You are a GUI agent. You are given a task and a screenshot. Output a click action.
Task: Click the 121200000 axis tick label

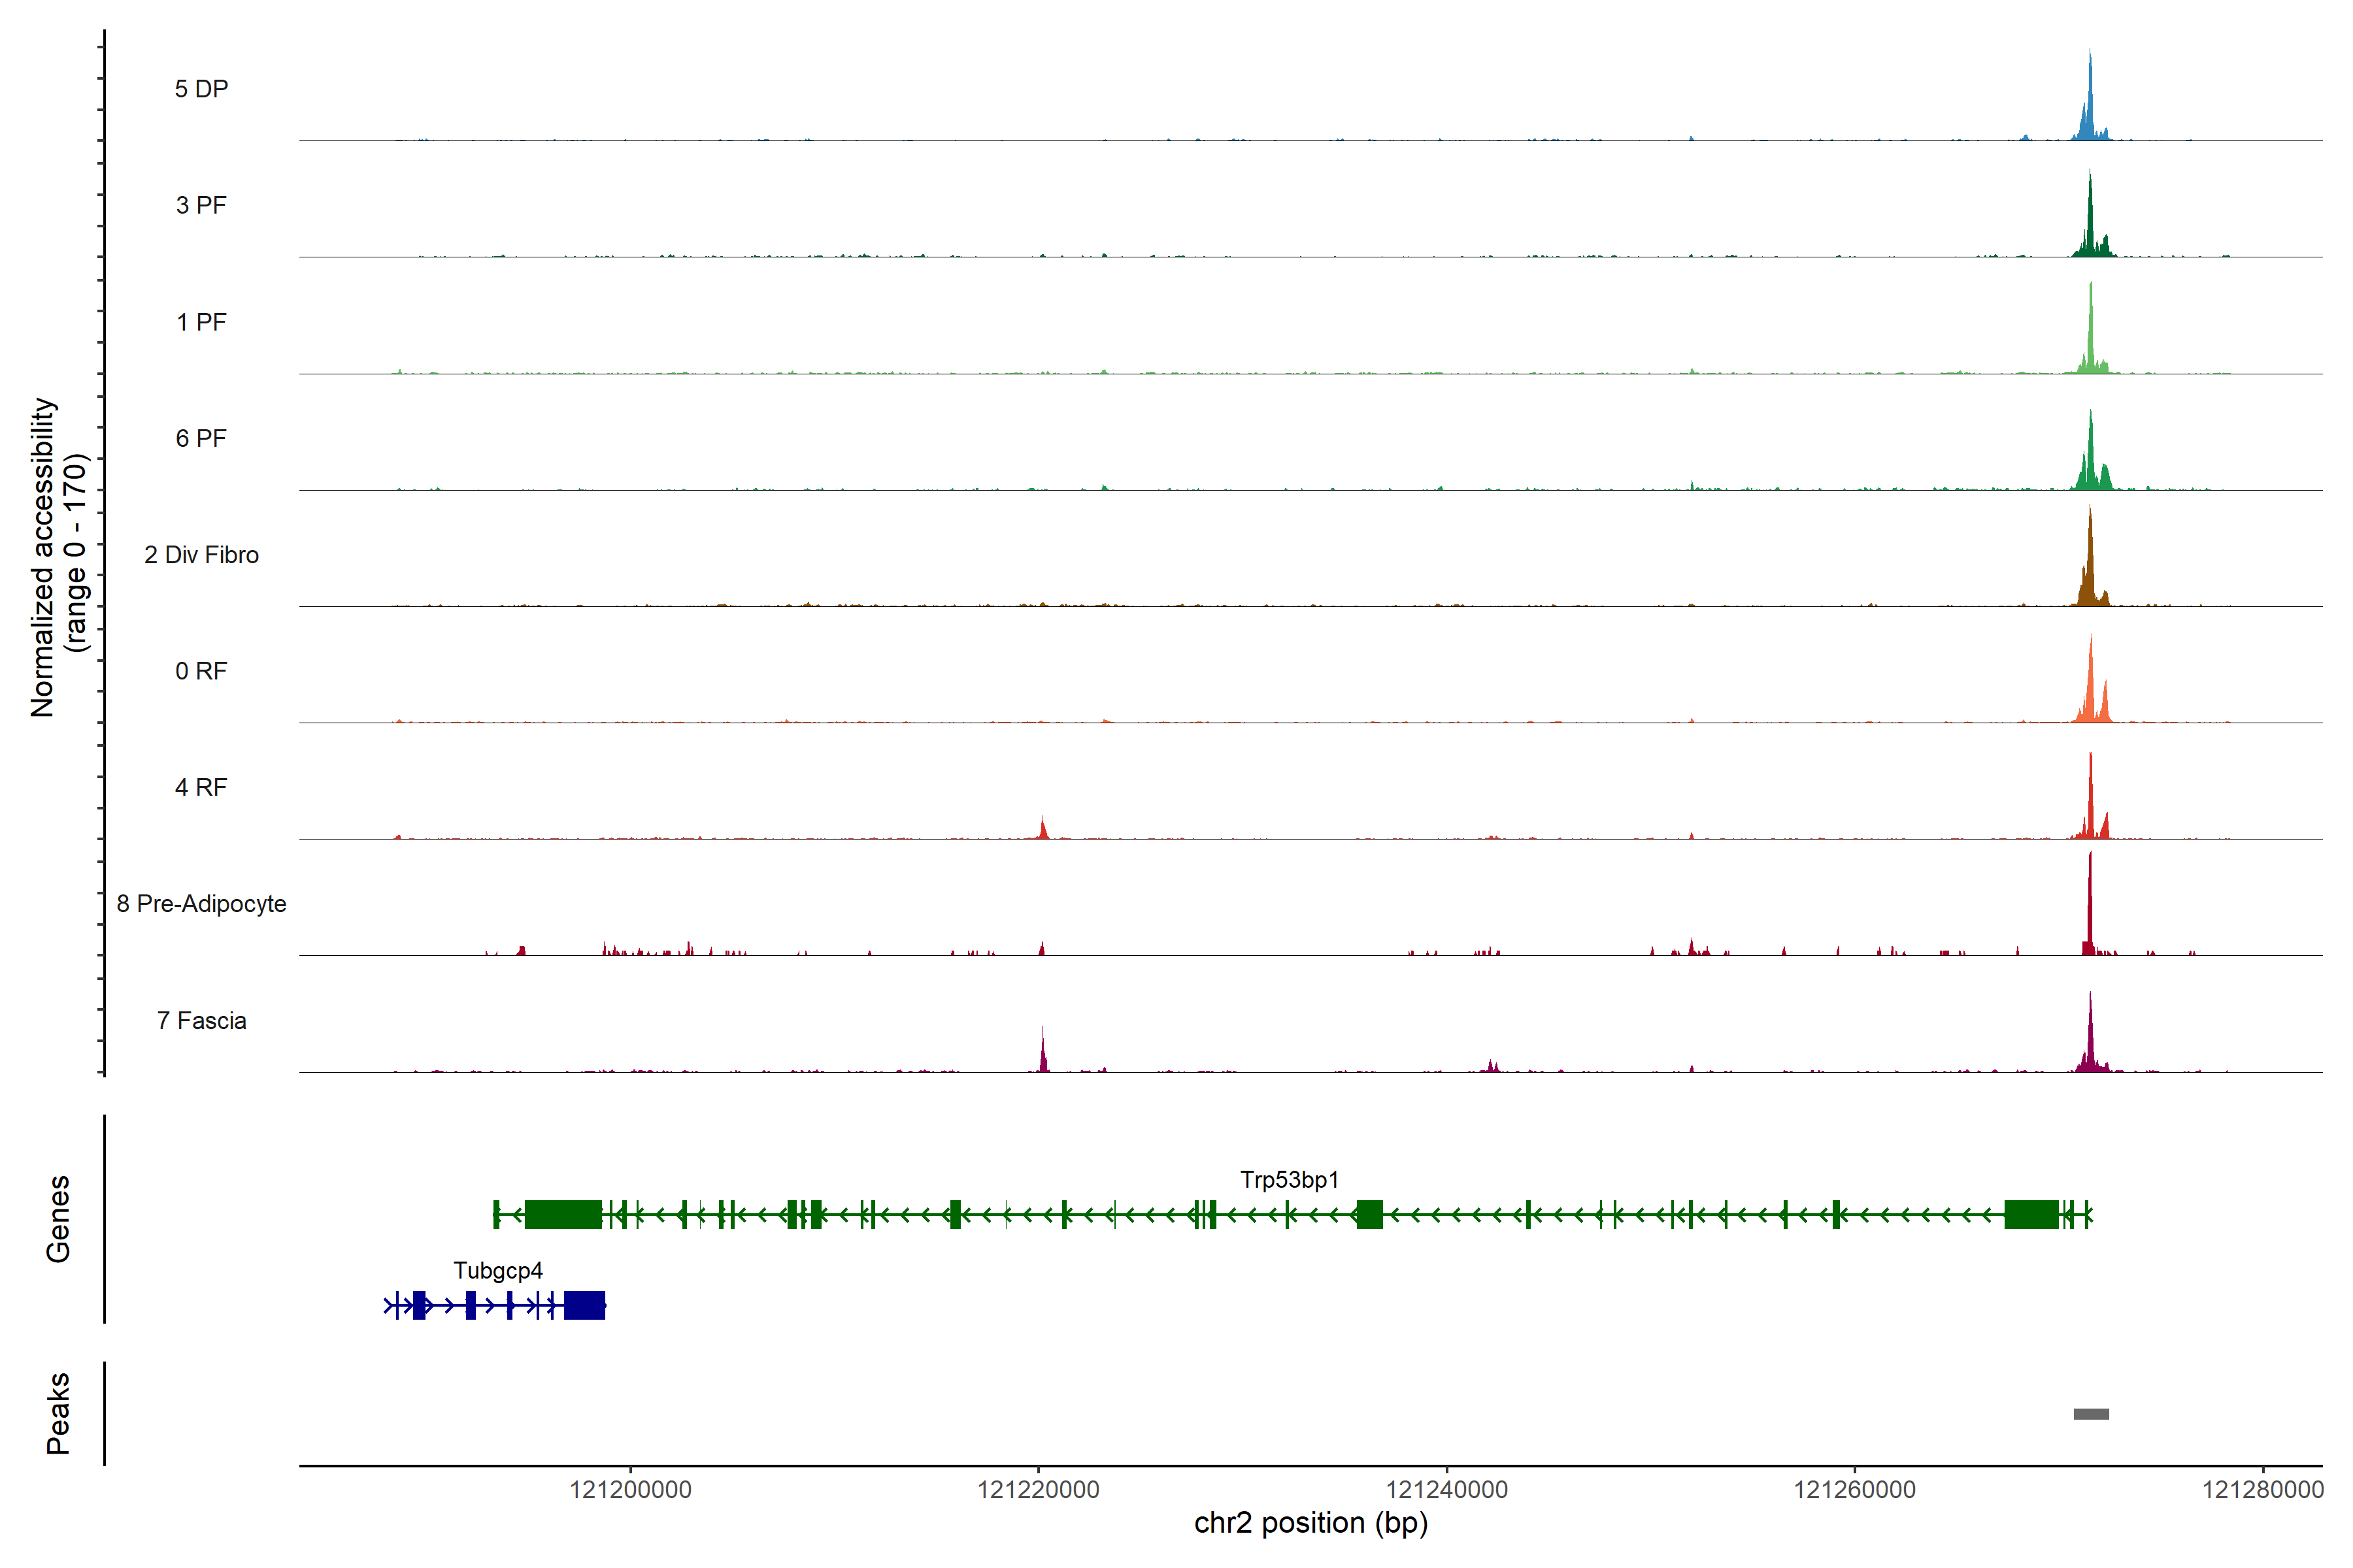pyautogui.click(x=630, y=1490)
